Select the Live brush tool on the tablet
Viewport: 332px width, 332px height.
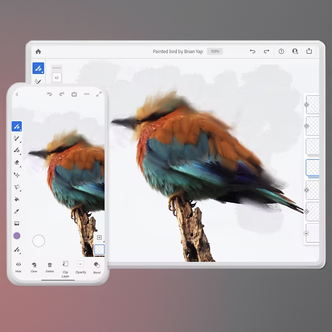click(38, 81)
